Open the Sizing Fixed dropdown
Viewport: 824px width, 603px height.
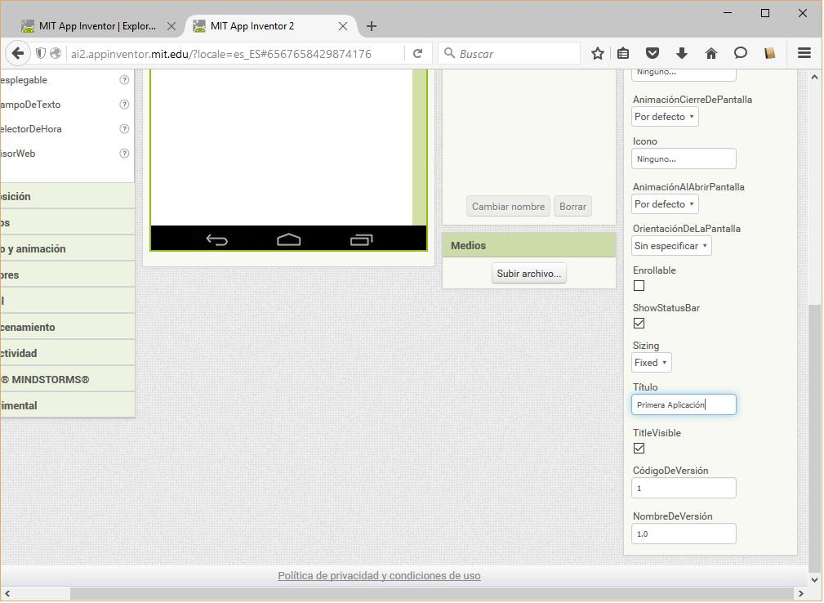pyautogui.click(x=651, y=363)
